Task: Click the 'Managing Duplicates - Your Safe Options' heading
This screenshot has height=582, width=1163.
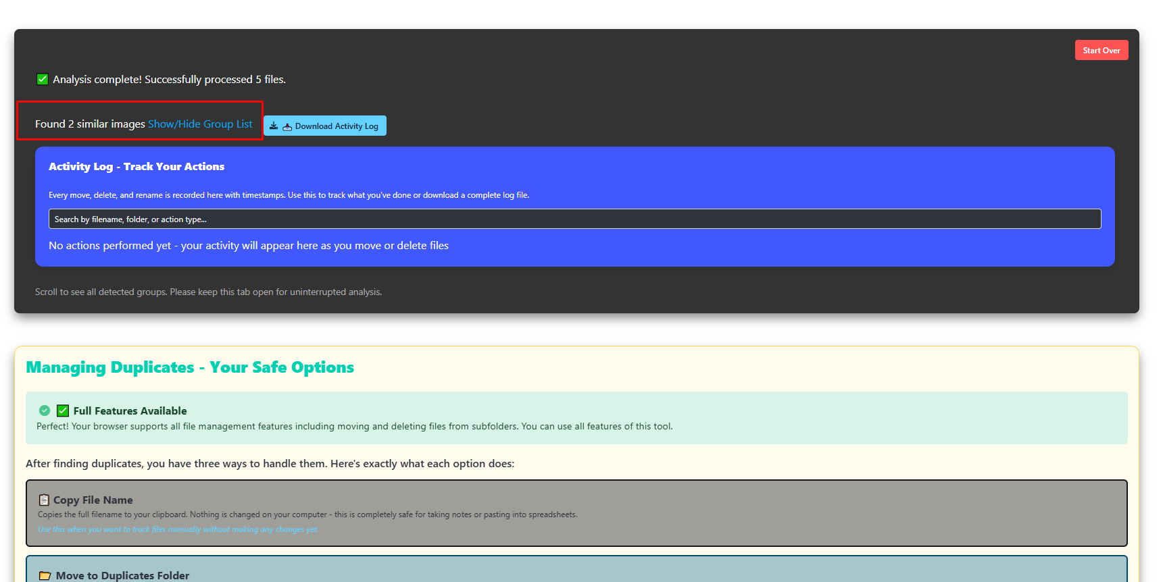Action: click(190, 367)
